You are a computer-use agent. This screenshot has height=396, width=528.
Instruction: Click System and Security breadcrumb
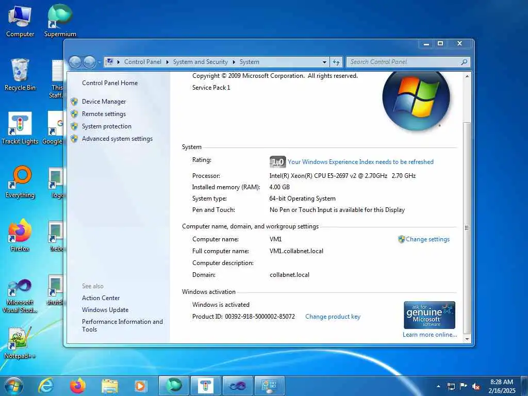(201, 62)
